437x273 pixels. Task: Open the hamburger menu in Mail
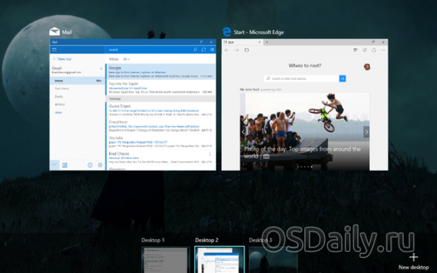point(54,49)
